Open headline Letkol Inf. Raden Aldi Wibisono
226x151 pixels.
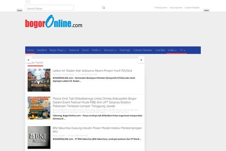[92, 71]
